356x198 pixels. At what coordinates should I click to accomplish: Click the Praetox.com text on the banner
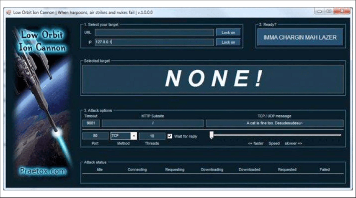point(43,171)
